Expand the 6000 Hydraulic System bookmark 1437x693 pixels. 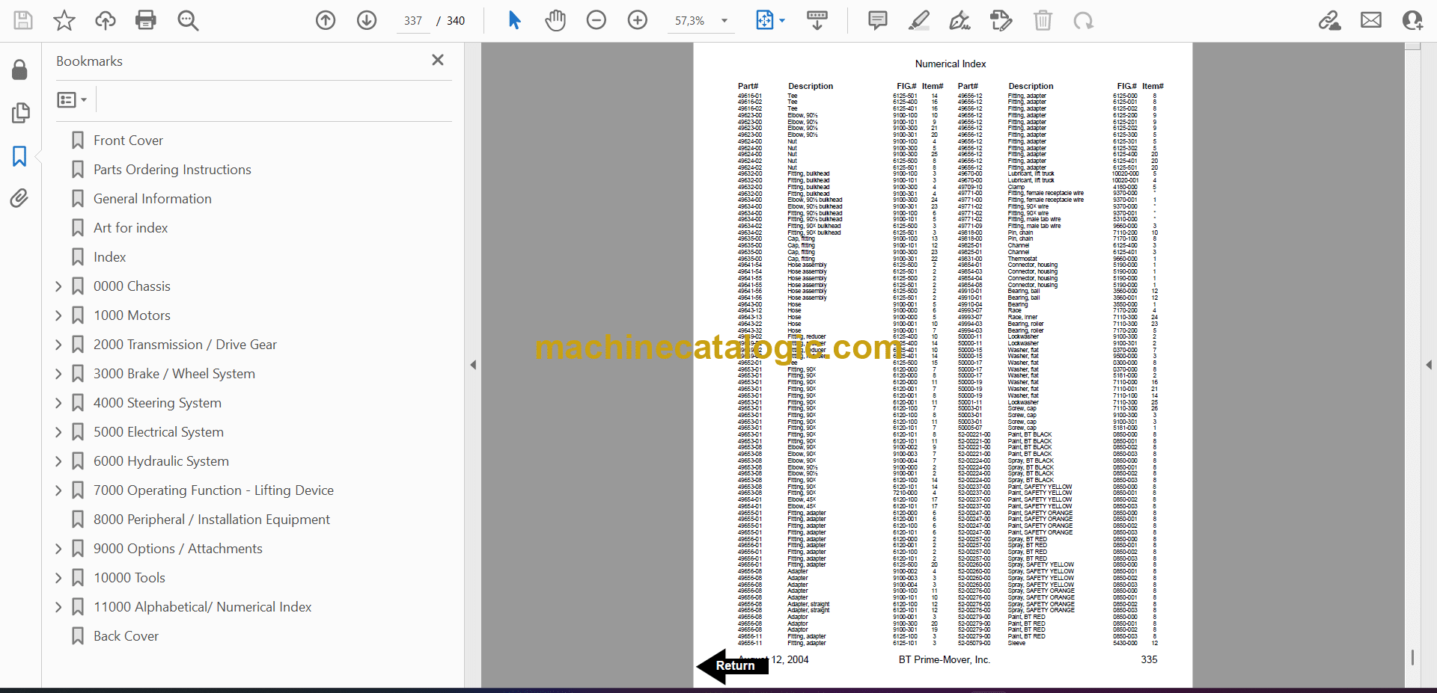58,461
